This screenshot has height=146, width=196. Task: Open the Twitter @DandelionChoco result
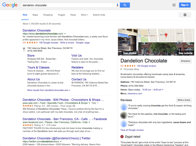point(57,138)
